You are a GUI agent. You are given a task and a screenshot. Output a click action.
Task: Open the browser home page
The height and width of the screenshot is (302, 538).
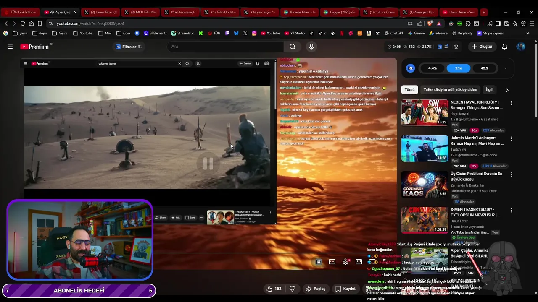[31, 23]
